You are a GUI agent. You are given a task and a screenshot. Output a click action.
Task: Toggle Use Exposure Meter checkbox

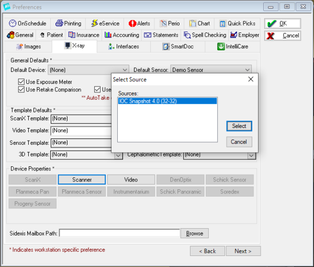coord(21,82)
